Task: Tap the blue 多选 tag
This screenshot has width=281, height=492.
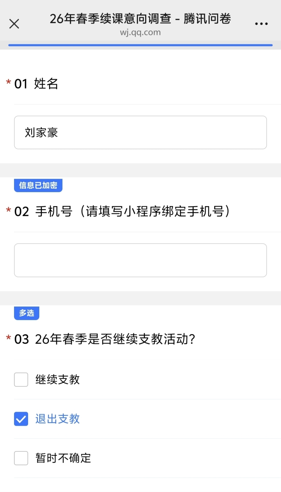Action: pos(27,313)
